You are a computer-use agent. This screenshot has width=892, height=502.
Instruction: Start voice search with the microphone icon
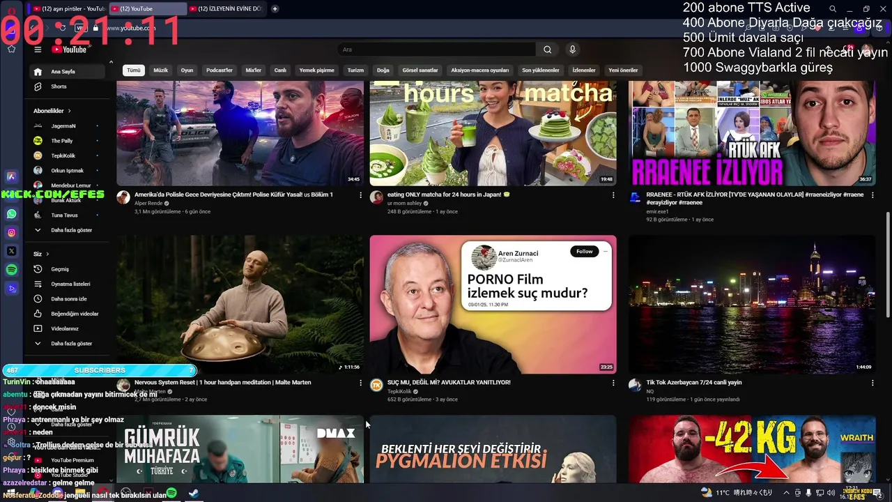coord(572,50)
